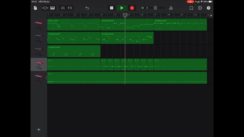Select the first track's red keyboard icon

click(39, 25)
